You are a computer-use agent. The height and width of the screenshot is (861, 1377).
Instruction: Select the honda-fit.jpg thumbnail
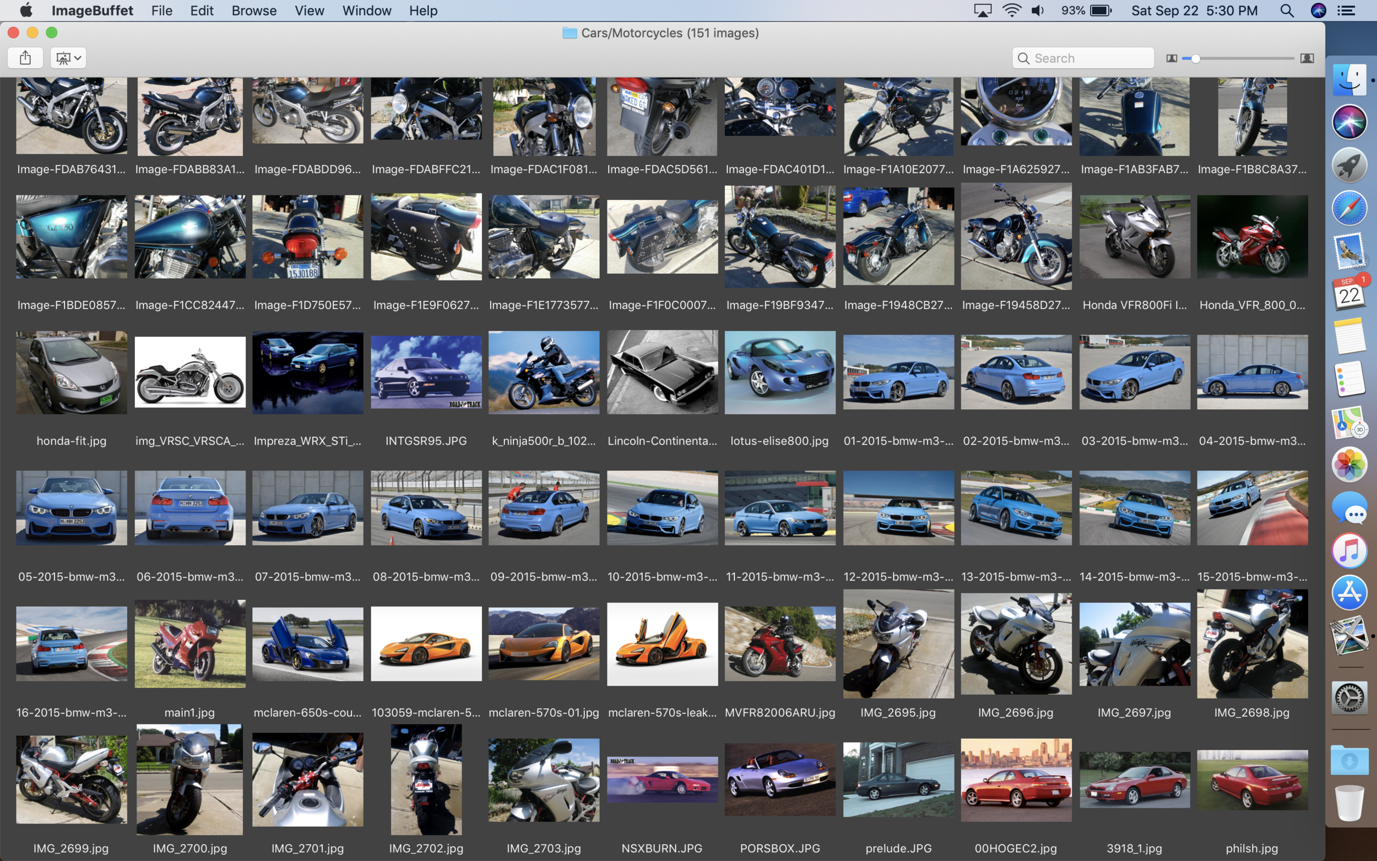click(x=71, y=372)
